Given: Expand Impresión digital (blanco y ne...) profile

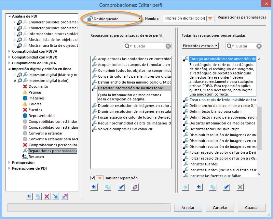Looking at the screenshot, I should point(14,75).
